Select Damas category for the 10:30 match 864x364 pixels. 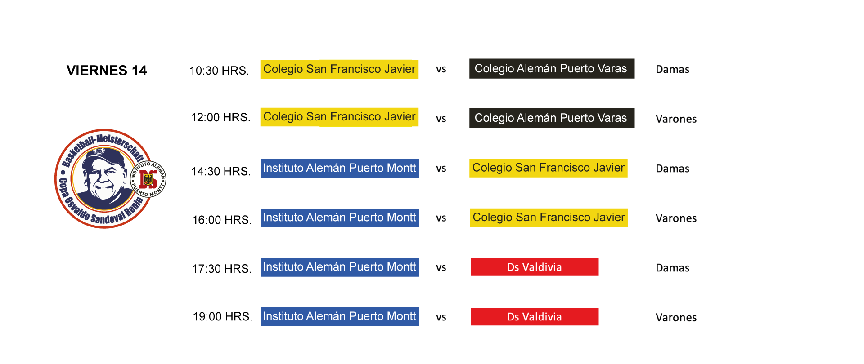click(x=672, y=70)
